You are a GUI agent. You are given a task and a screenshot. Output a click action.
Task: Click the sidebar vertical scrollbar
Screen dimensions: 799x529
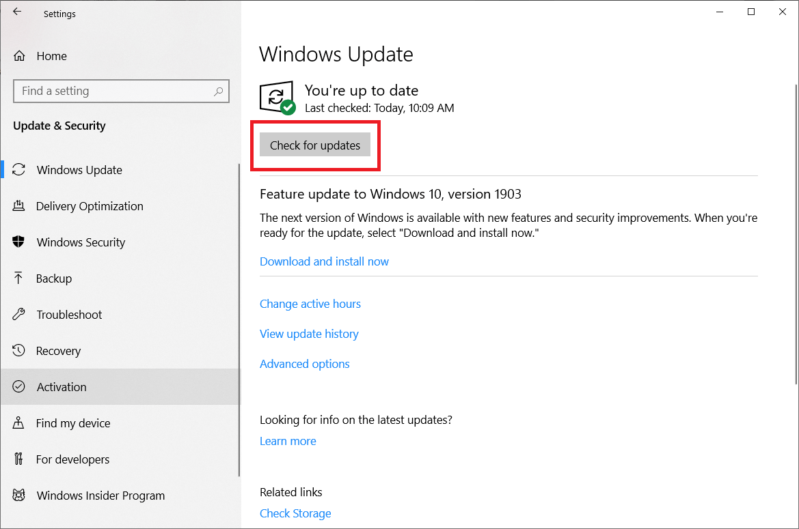[x=239, y=319]
